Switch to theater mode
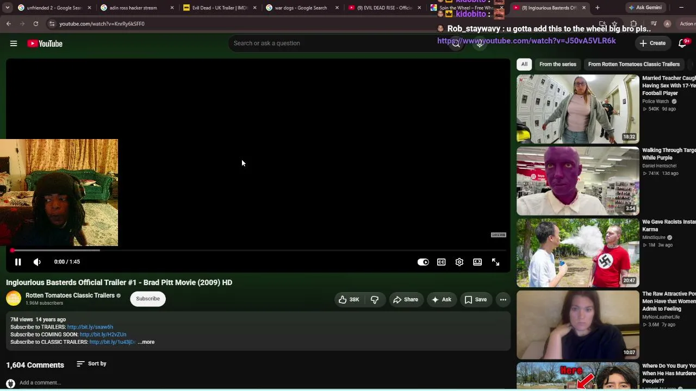The height and width of the screenshot is (391, 696). 477,262
